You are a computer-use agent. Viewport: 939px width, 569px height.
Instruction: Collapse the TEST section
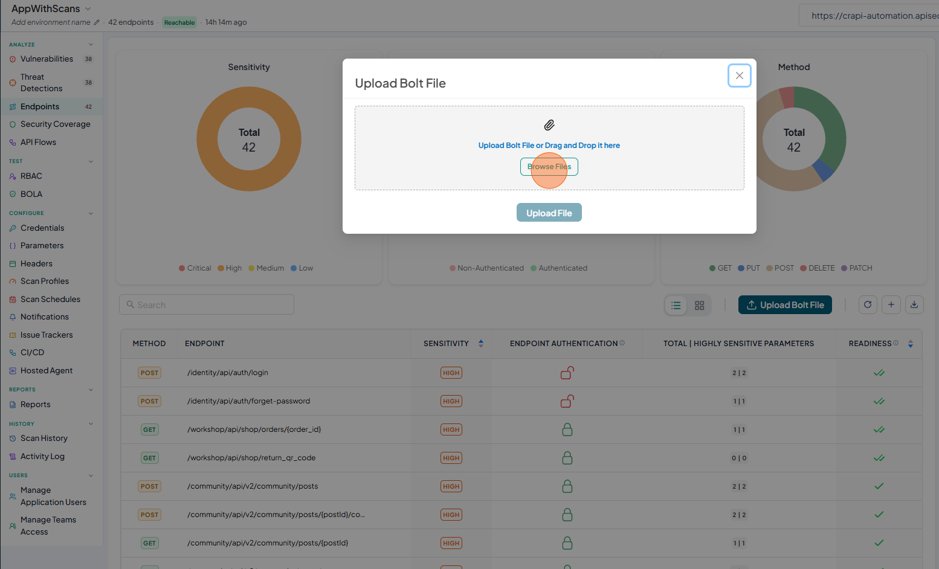(x=91, y=161)
